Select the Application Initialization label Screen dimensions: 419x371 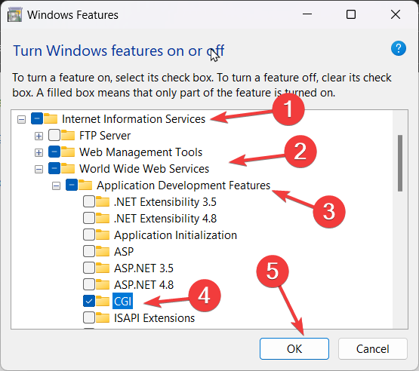coord(176,235)
